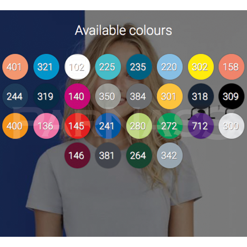Image resolution: width=247 pixels, height=247 pixels.
Task: Select the gold swatch 301
Action: click(x=170, y=96)
